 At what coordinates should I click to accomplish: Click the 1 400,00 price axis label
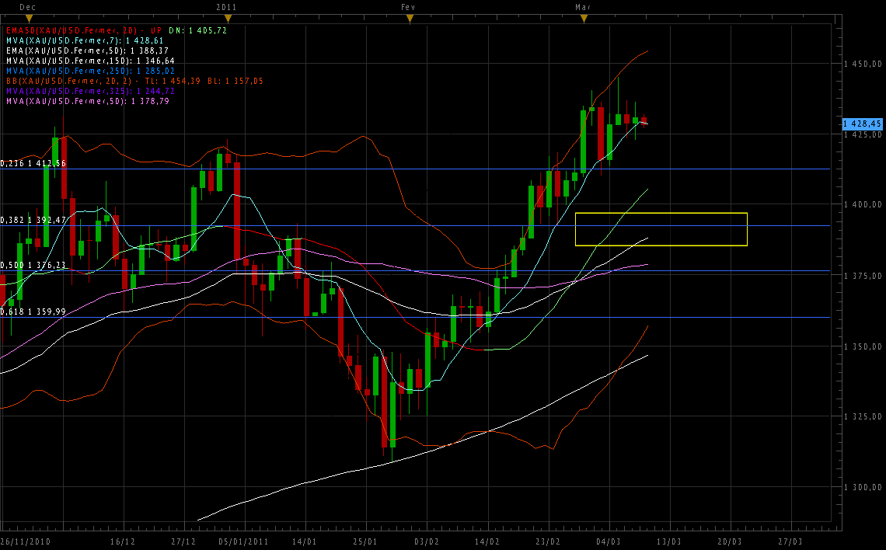[x=863, y=204]
